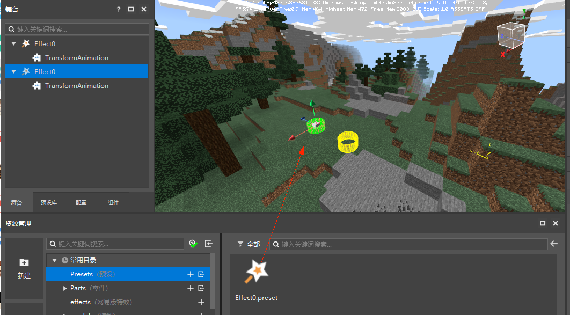The height and width of the screenshot is (315, 570).
Task: Focus the resource directory search field
Action: pyautogui.click(x=115, y=244)
